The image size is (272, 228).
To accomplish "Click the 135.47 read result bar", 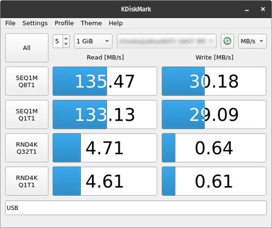I will (x=105, y=81).
